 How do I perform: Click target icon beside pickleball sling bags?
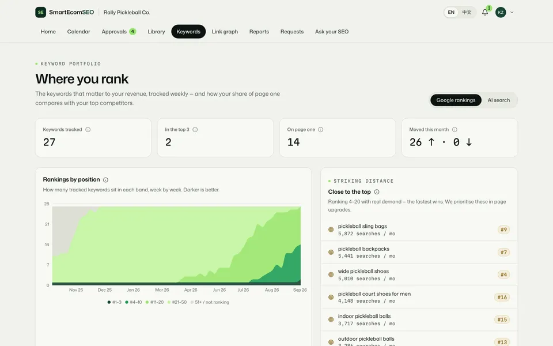[x=331, y=230]
